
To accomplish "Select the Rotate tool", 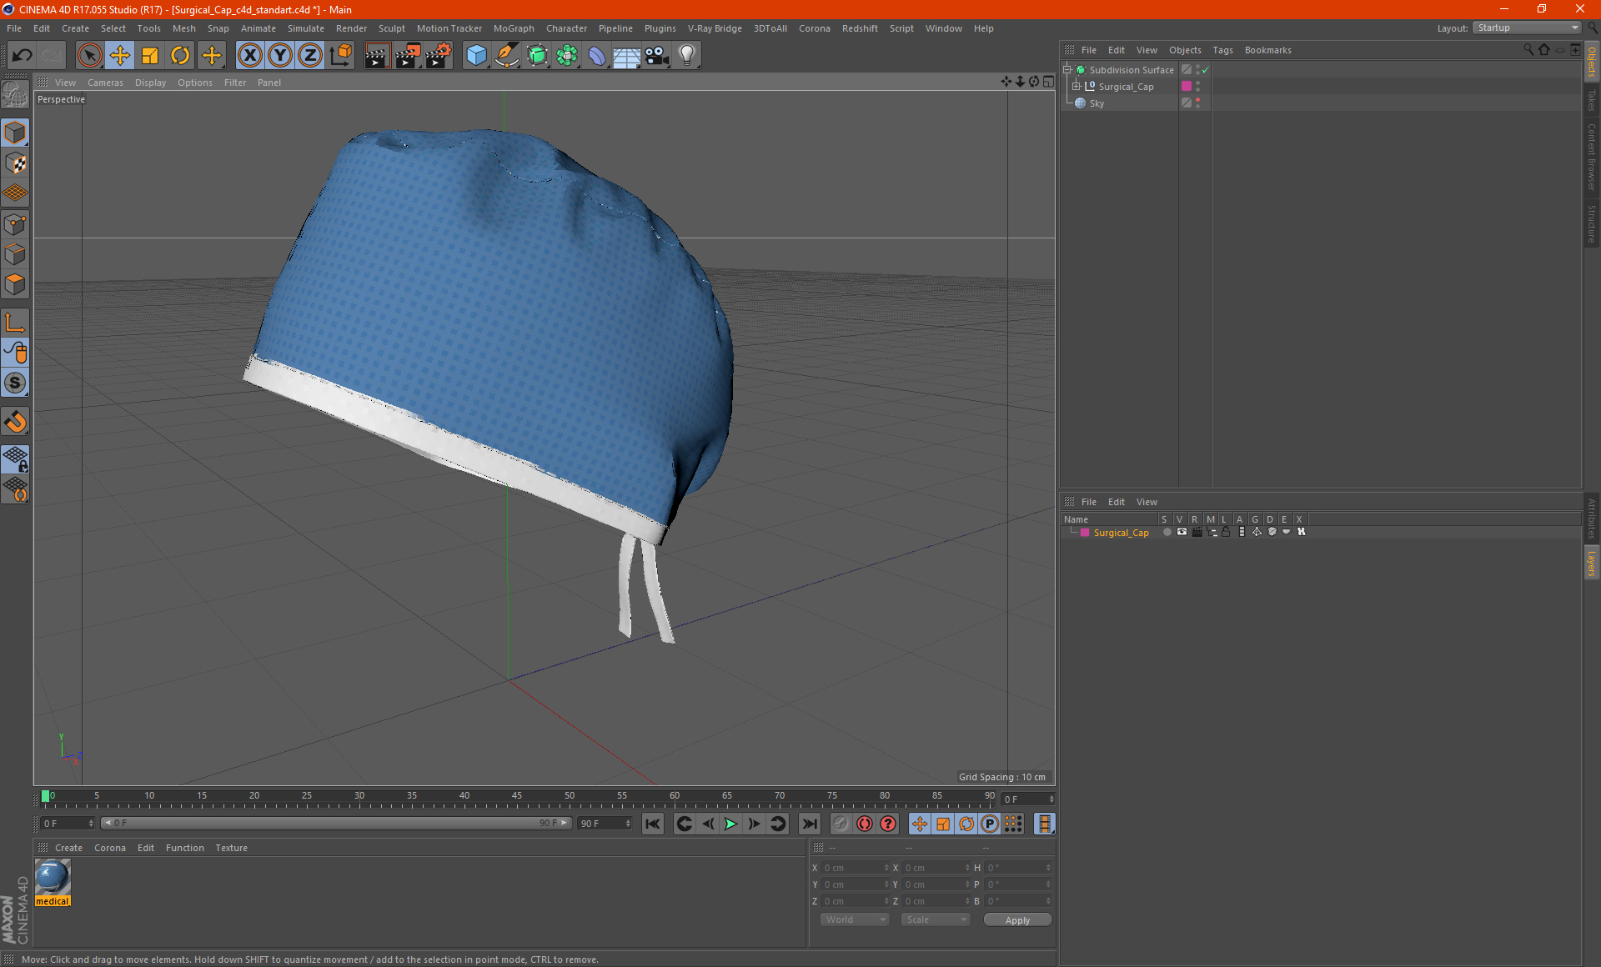I will (x=180, y=56).
